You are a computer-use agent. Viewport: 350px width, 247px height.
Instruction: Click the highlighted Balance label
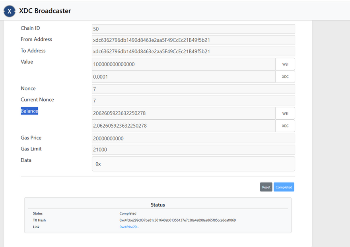click(x=29, y=111)
